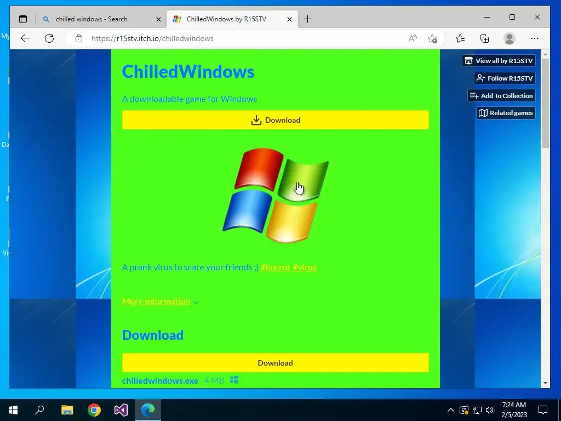
Task: Open the Favorites list icon
Action: 460,38
